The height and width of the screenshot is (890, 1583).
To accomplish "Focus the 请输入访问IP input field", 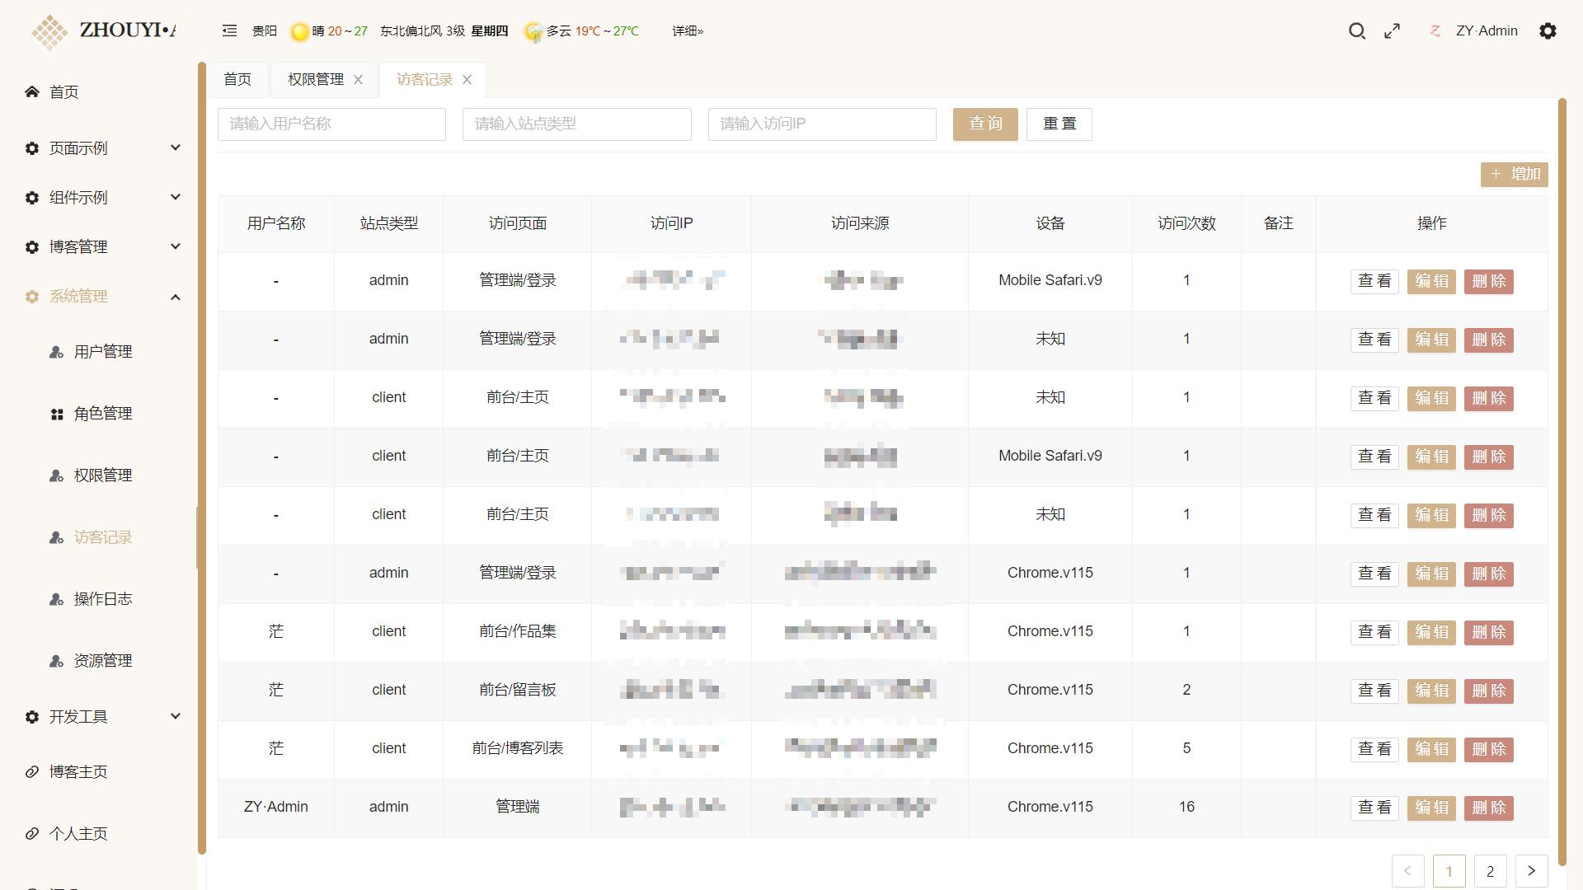I will 822,124.
